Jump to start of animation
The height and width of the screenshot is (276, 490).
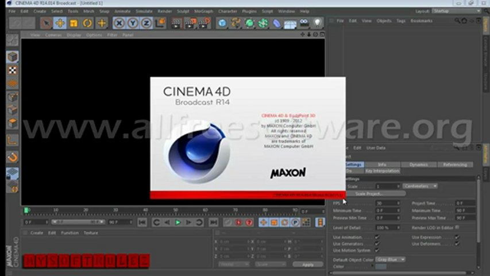tap(142, 222)
